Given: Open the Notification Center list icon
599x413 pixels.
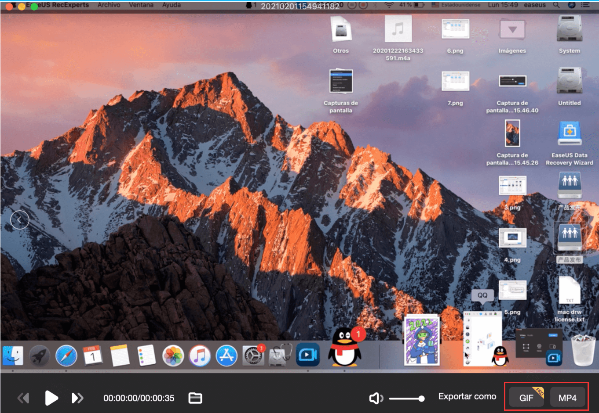Looking at the screenshot, I should [585, 5].
